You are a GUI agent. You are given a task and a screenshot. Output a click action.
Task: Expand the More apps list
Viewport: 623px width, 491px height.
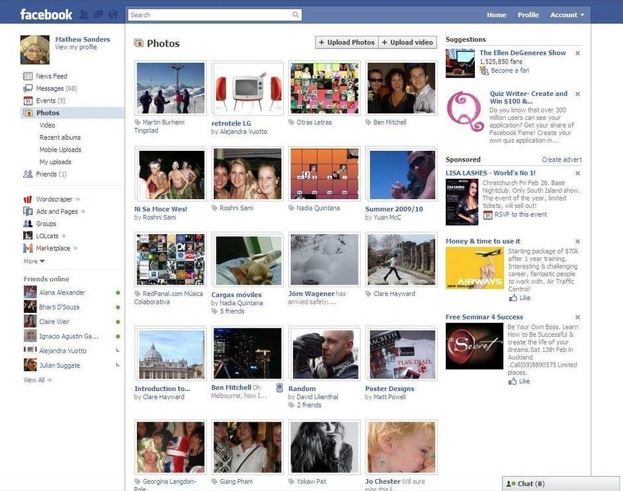point(30,261)
